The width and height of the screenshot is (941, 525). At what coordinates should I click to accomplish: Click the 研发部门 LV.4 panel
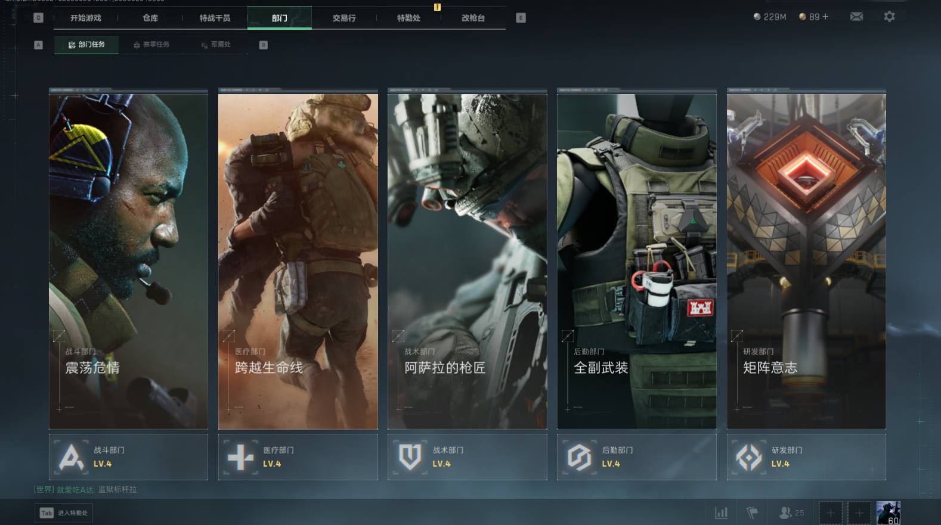(806, 457)
